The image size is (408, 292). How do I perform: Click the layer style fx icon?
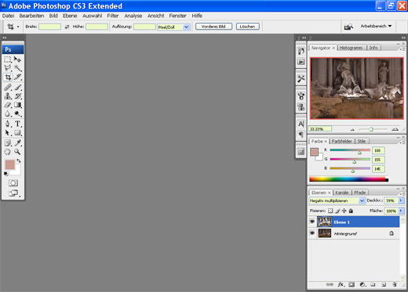[341, 284]
